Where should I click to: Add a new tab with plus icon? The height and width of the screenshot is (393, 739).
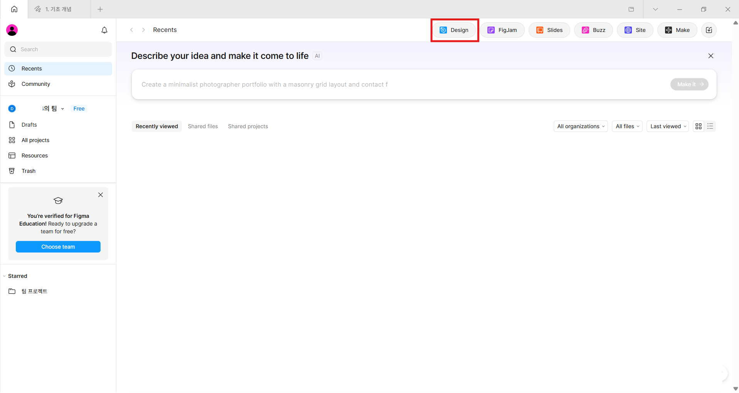[100, 9]
